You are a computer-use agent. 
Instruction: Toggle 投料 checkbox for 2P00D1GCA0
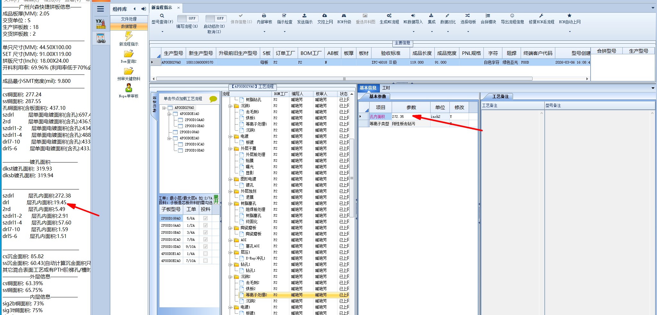click(x=205, y=240)
